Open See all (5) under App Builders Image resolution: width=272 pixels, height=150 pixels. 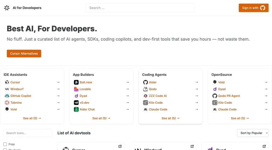point(101,118)
